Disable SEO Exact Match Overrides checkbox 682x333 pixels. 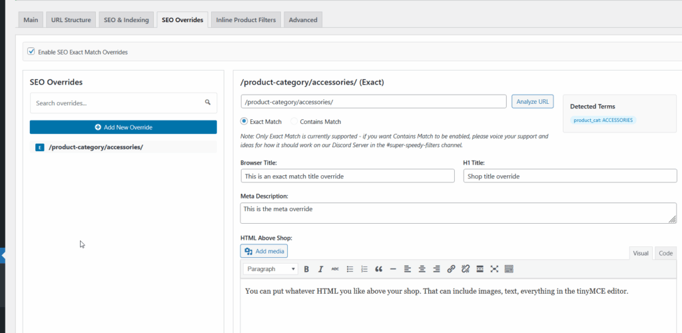(x=31, y=51)
